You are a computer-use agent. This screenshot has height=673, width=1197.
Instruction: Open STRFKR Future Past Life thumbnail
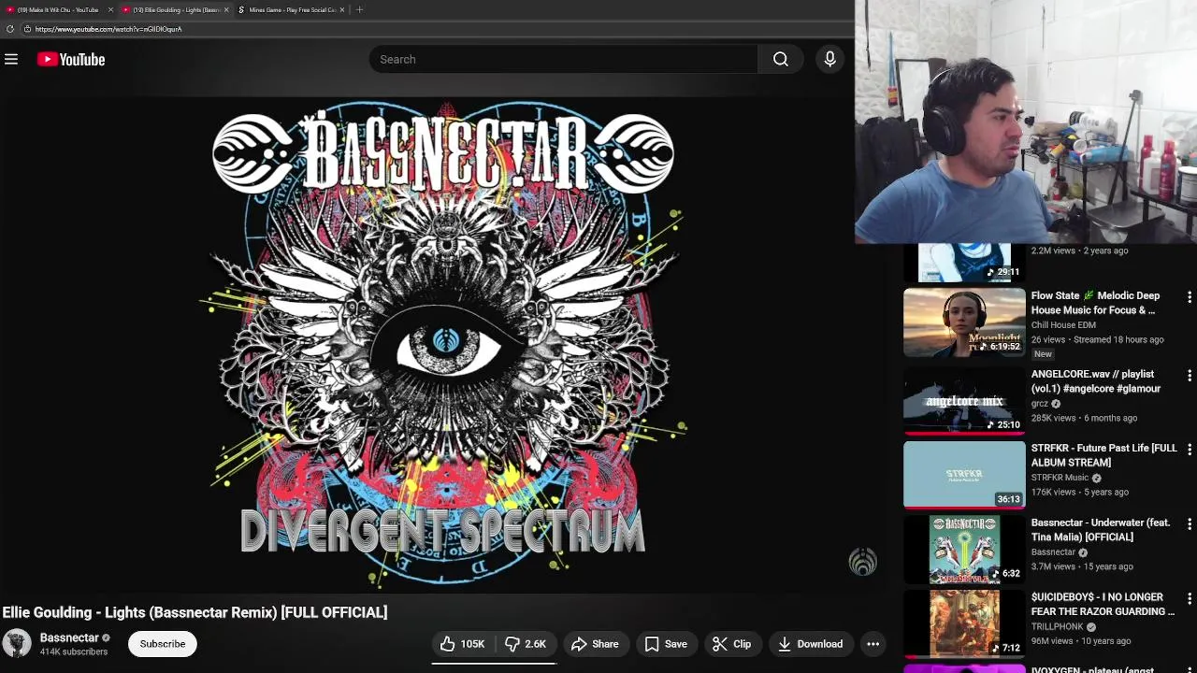(964, 475)
